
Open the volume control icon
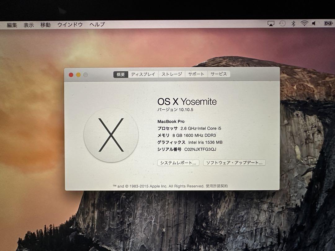pos(314,23)
